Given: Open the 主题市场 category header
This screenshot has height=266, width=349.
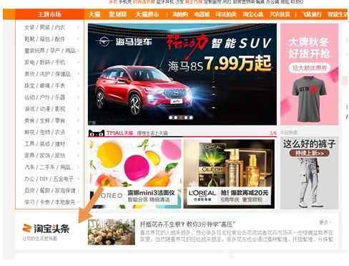Looking at the screenshot, I should pyautogui.click(x=49, y=14).
